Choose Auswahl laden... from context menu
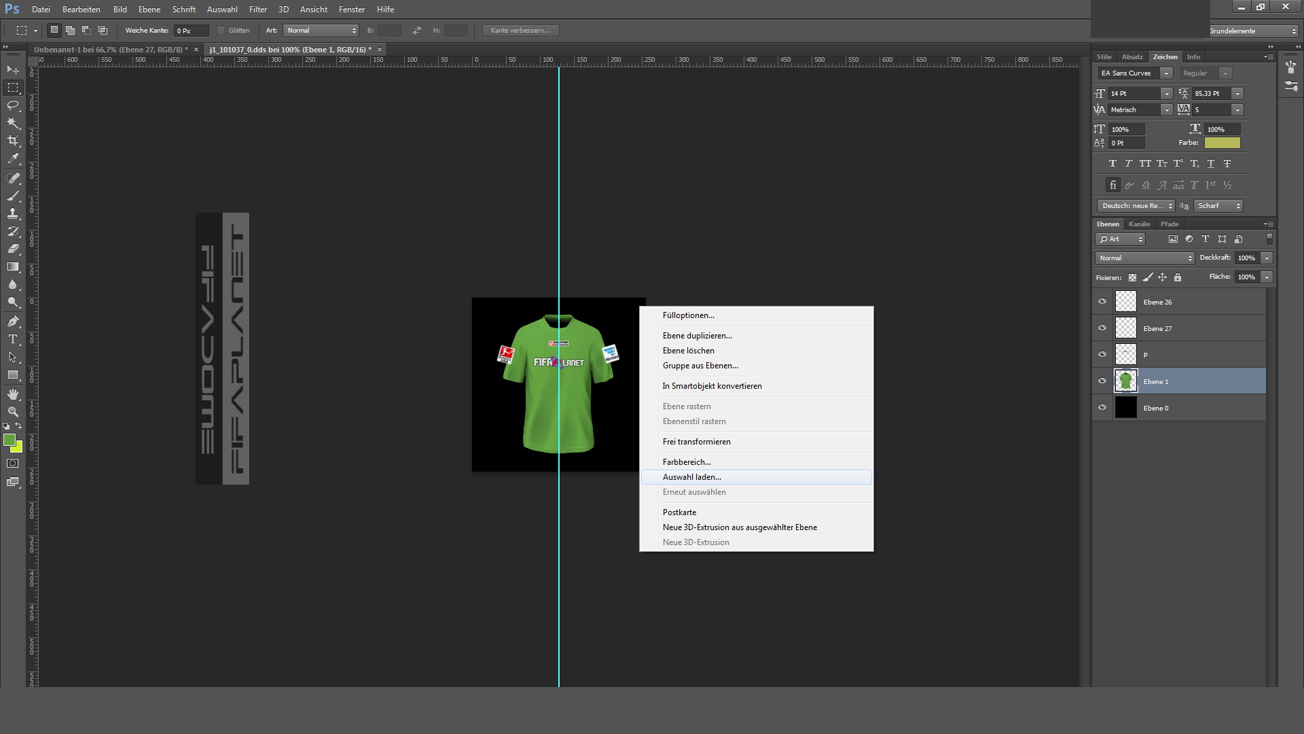Screen dimensions: 1304x734 756,477
